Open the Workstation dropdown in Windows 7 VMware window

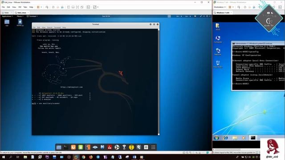[x=220, y=7]
